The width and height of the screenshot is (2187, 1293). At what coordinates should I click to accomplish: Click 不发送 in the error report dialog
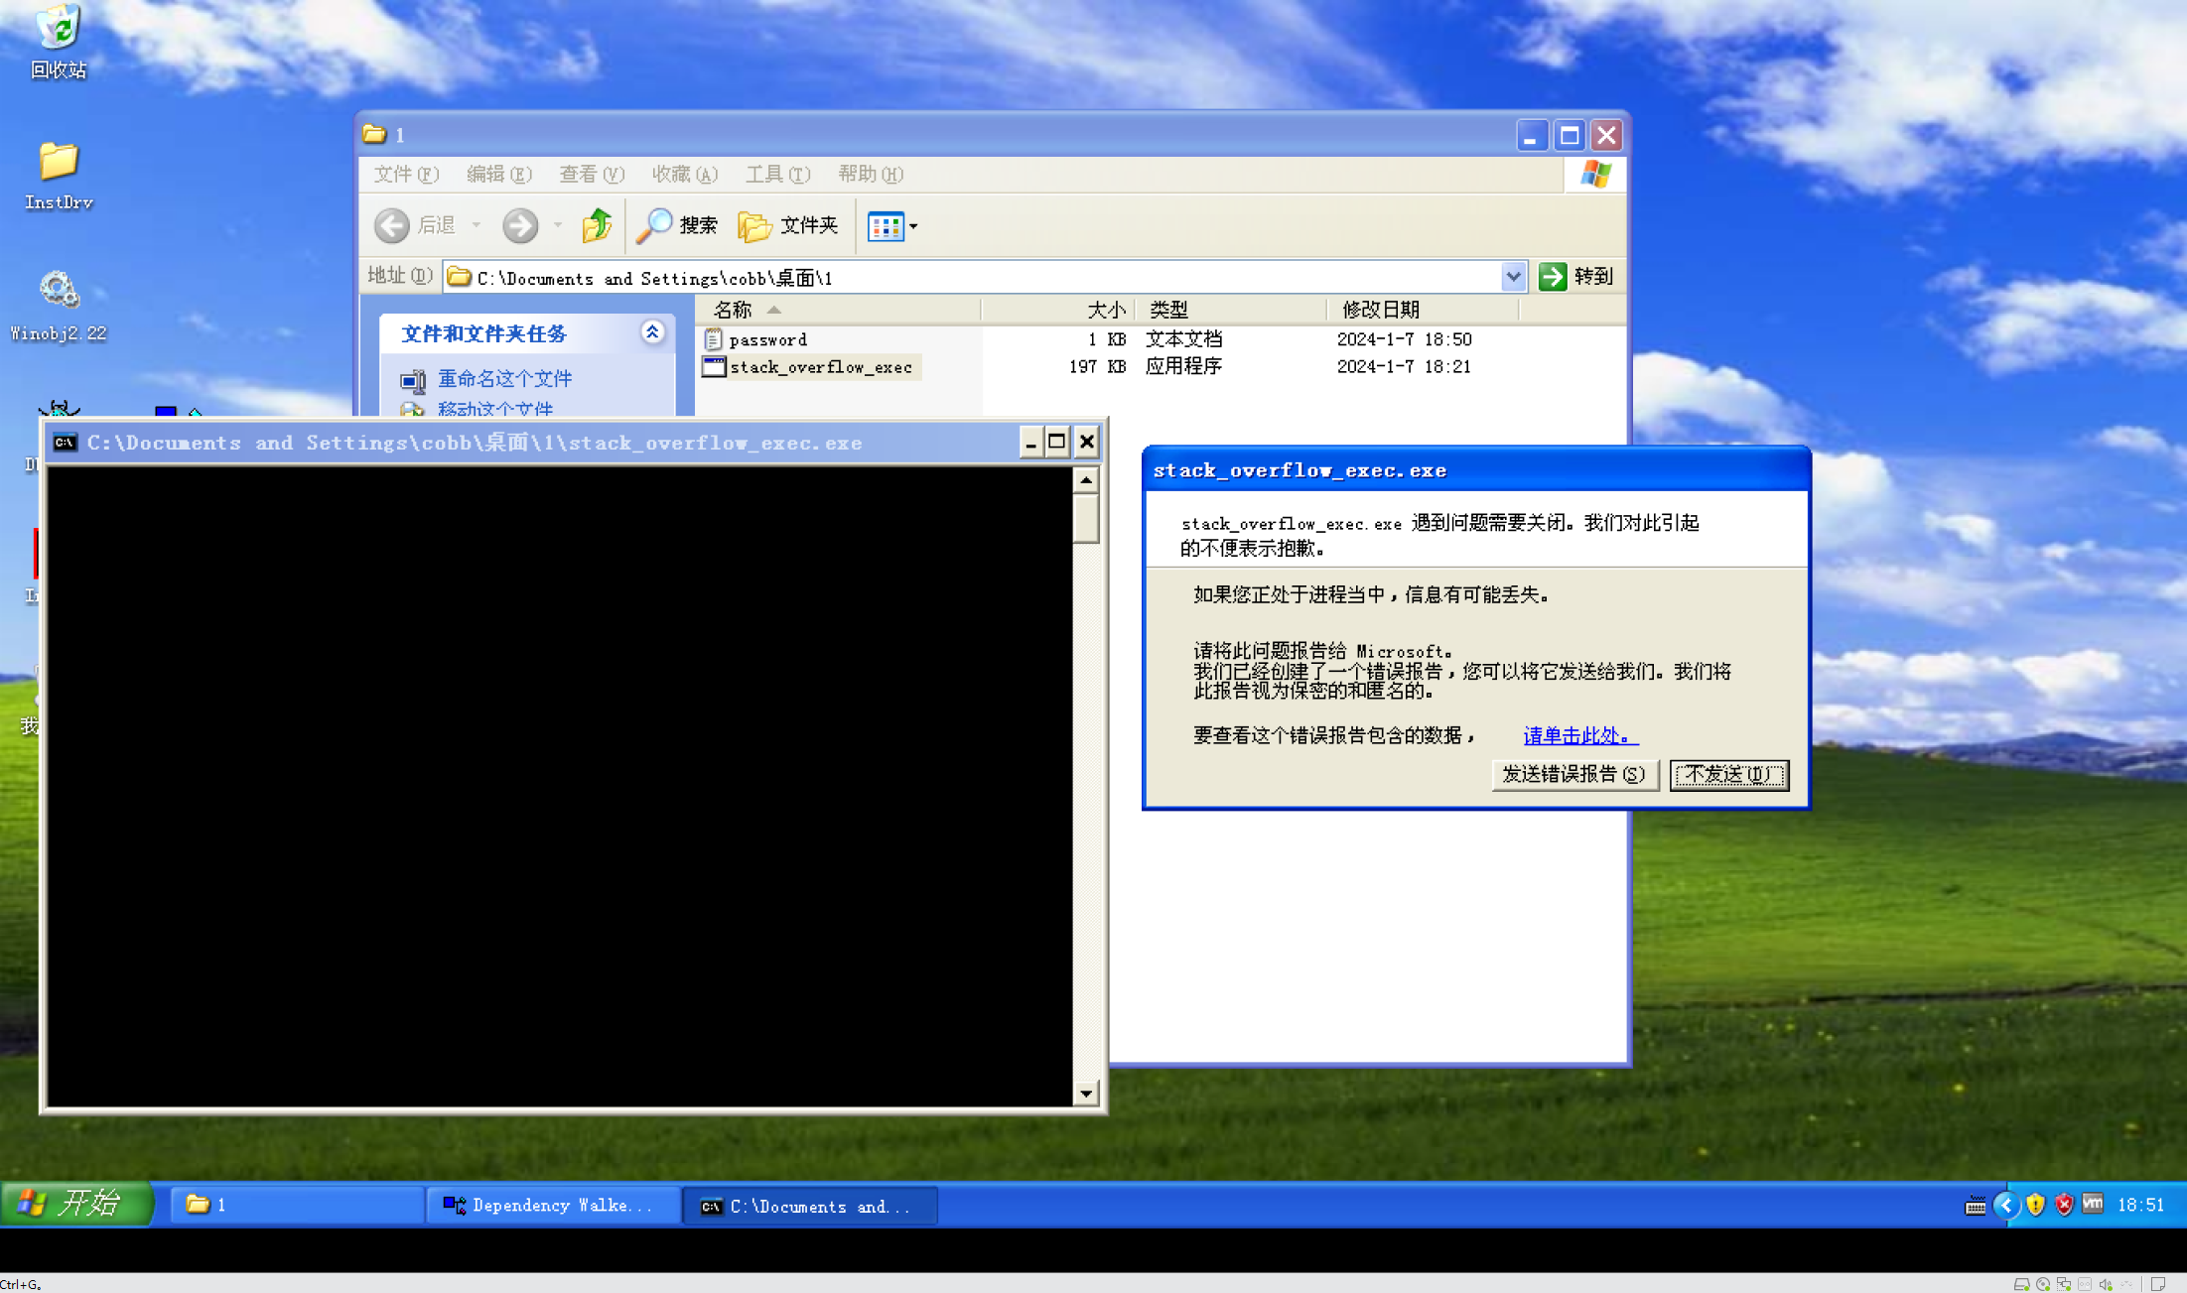pyautogui.click(x=1728, y=774)
